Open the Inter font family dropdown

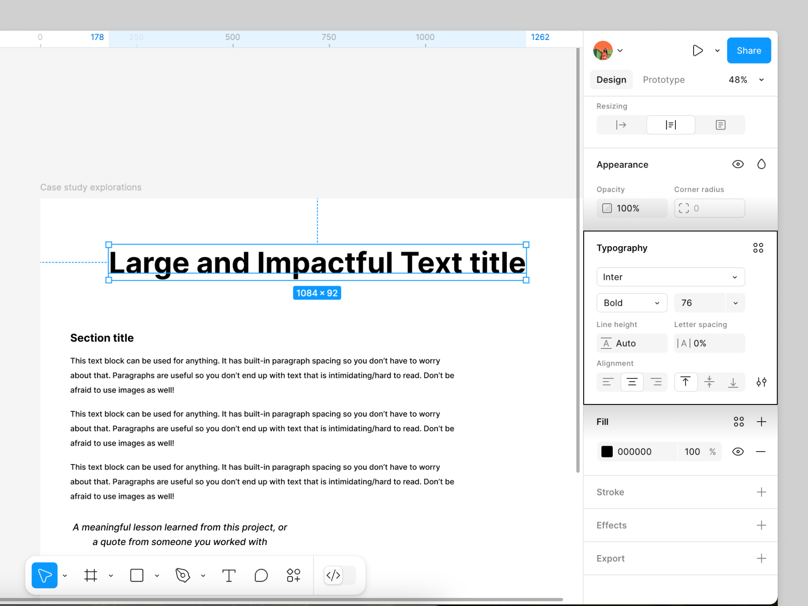click(x=670, y=277)
